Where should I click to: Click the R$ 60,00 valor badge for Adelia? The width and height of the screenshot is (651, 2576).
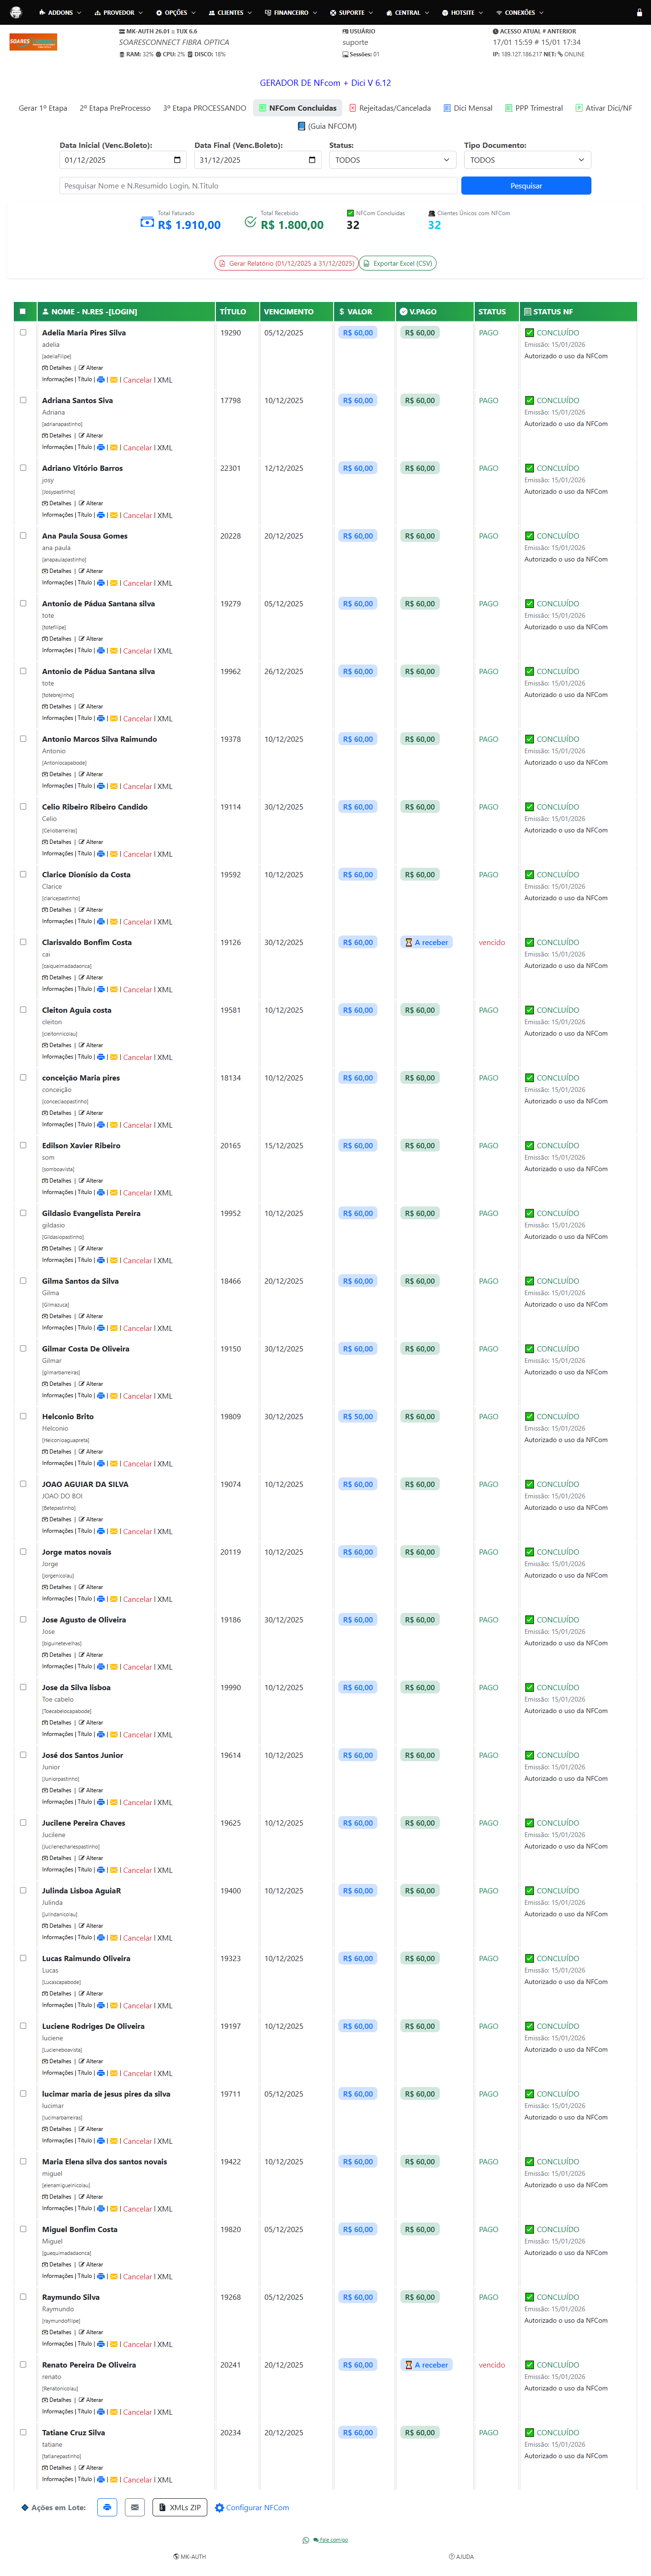click(357, 333)
